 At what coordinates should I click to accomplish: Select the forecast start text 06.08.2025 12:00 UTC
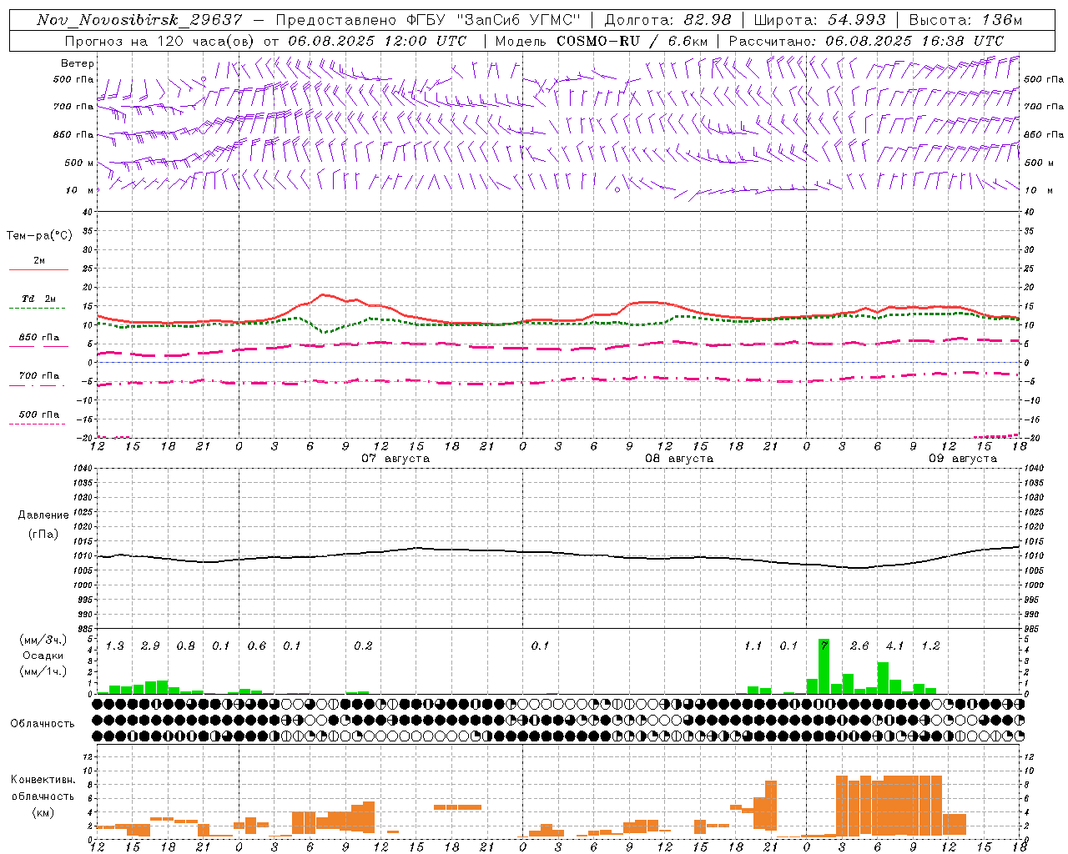(x=377, y=41)
